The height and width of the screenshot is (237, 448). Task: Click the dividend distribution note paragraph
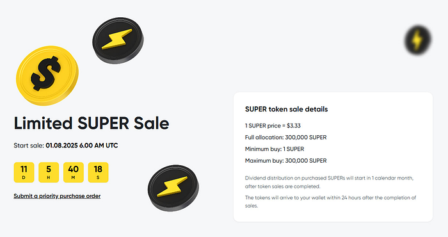(x=330, y=182)
